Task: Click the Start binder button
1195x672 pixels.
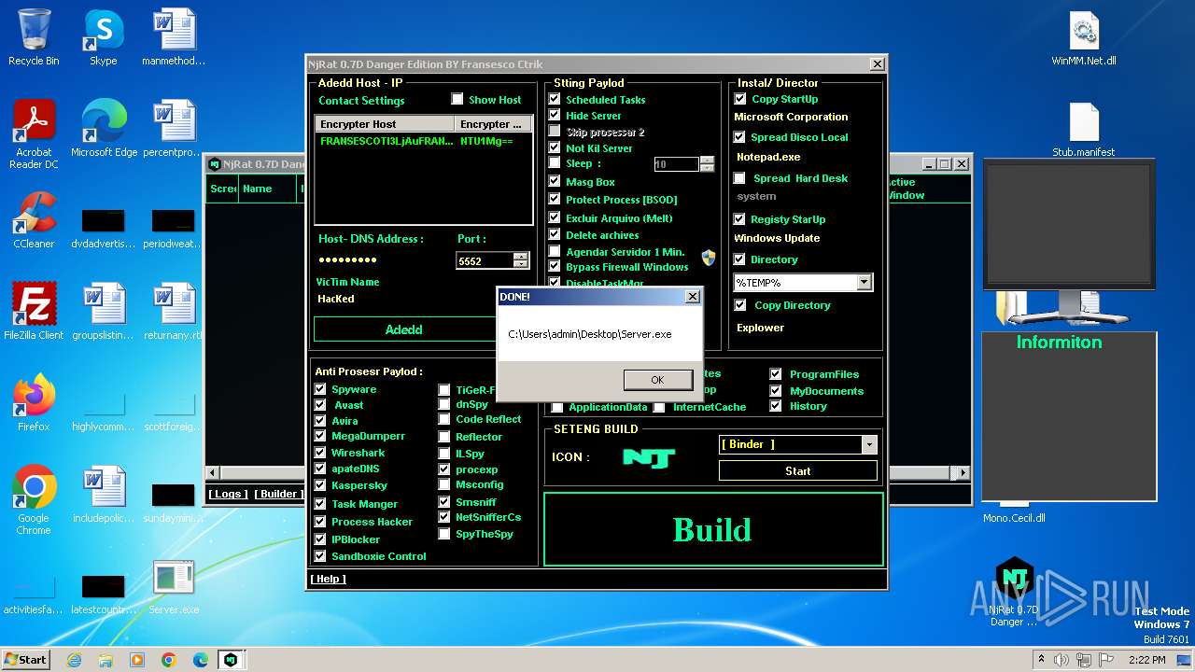Action: point(797,471)
